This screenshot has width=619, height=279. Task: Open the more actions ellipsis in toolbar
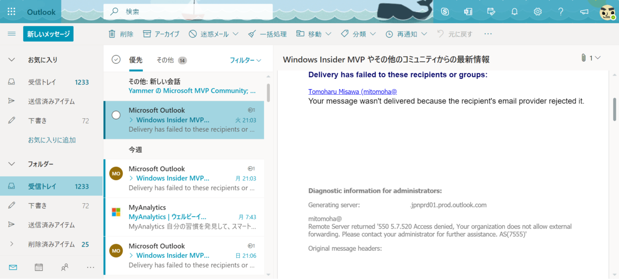click(x=488, y=34)
